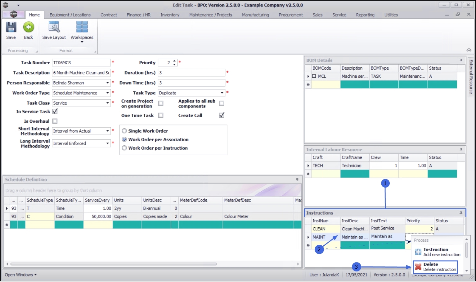Viewport: 476px width, 282px height.
Task: Click Delete instruction in context menu
Action: (x=435, y=267)
